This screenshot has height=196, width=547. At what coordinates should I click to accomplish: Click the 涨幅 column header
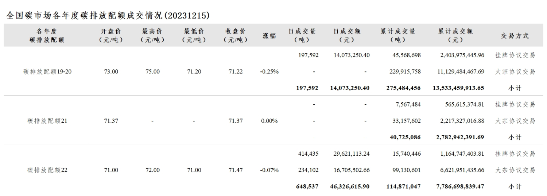coord(269,36)
